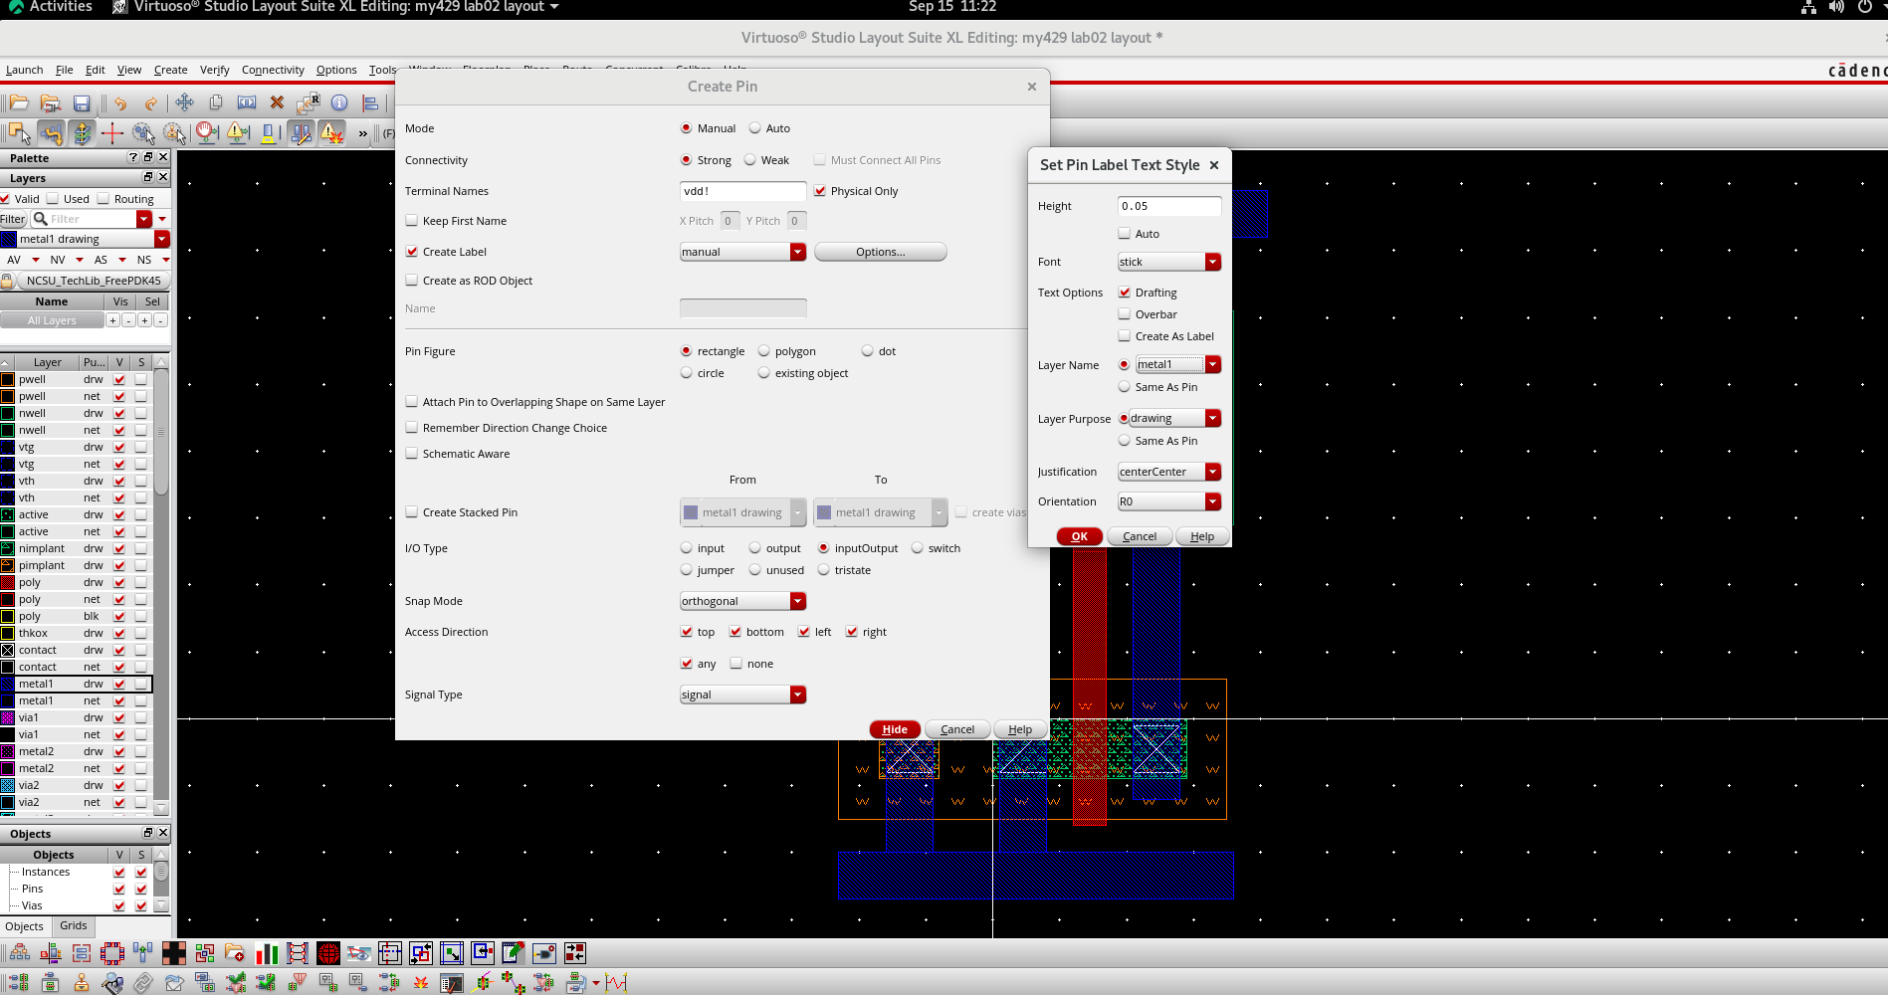Click the red zigzag waveform icon
The height and width of the screenshot is (995, 1888).
(x=616, y=983)
